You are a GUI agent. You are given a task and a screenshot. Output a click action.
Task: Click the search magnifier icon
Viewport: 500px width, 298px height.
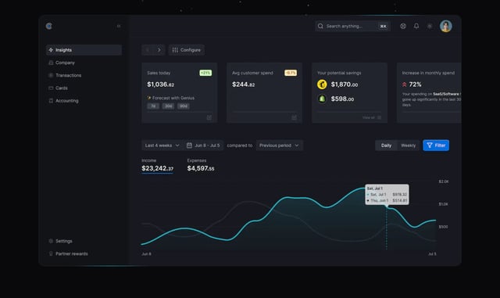[x=320, y=26]
